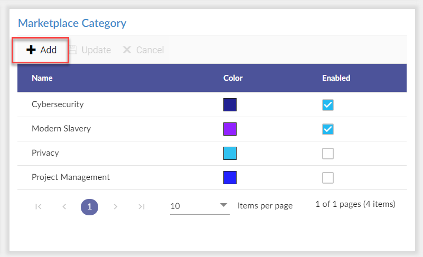Select page 1 in pager

click(90, 207)
